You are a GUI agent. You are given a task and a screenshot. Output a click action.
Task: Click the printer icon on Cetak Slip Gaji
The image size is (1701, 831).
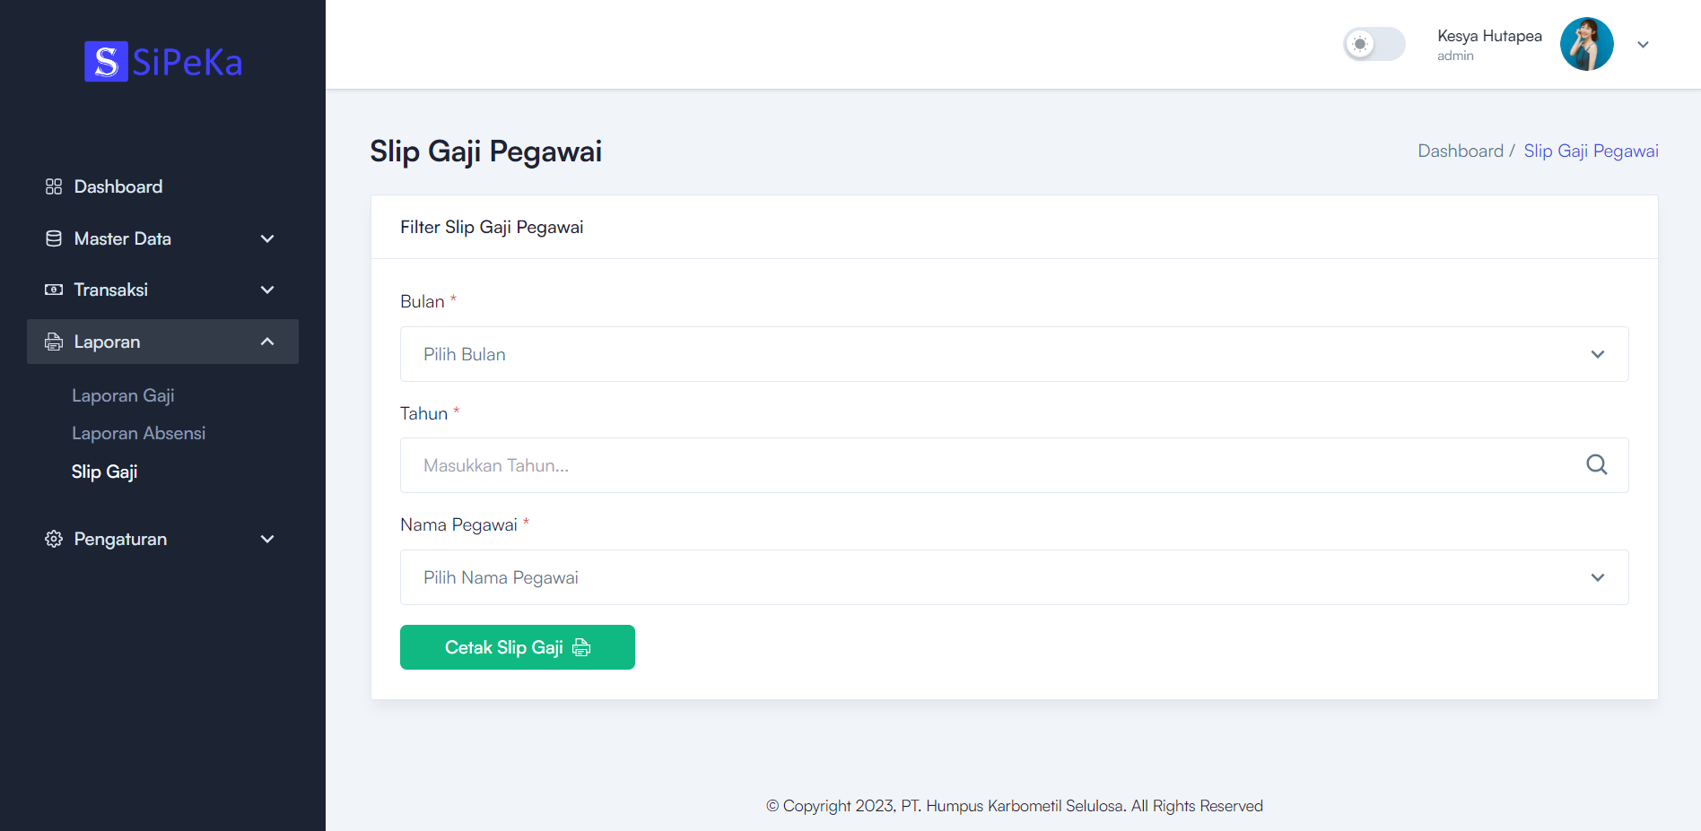[581, 647]
